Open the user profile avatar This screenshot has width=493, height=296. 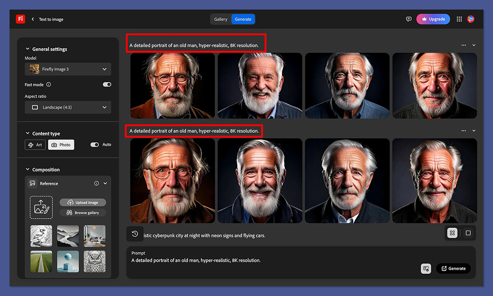(471, 19)
